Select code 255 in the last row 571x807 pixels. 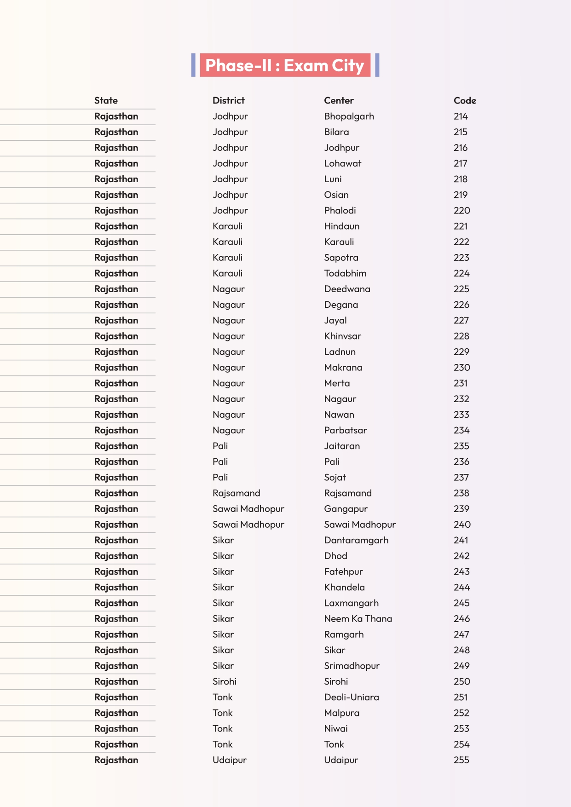tap(461, 760)
